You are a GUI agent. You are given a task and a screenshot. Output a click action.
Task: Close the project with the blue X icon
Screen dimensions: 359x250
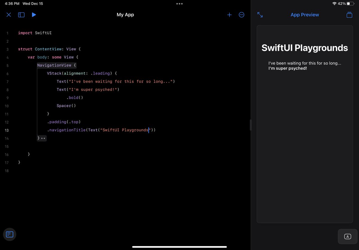(x=8, y=15)
